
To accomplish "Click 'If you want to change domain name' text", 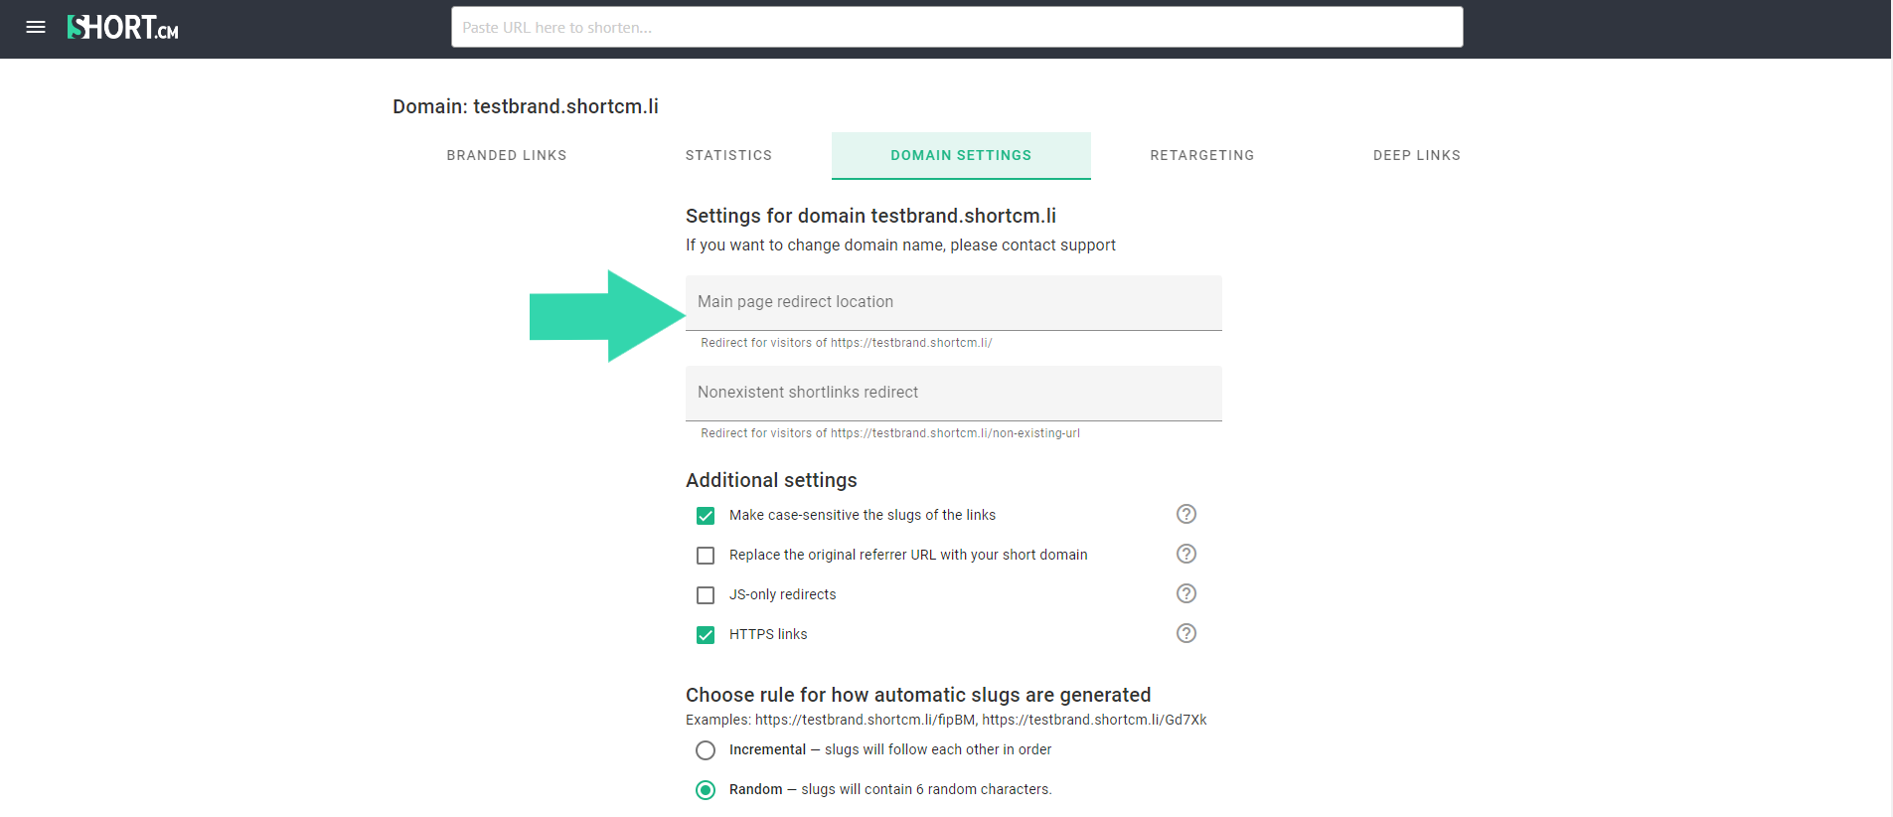I will pos(900,245).
